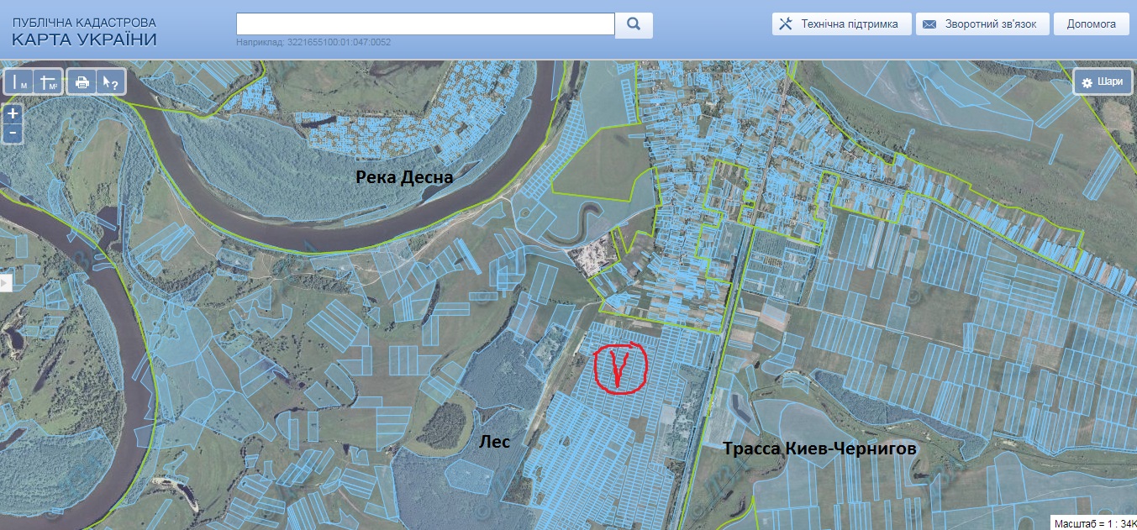Click the print map icon

pos(82,81)
